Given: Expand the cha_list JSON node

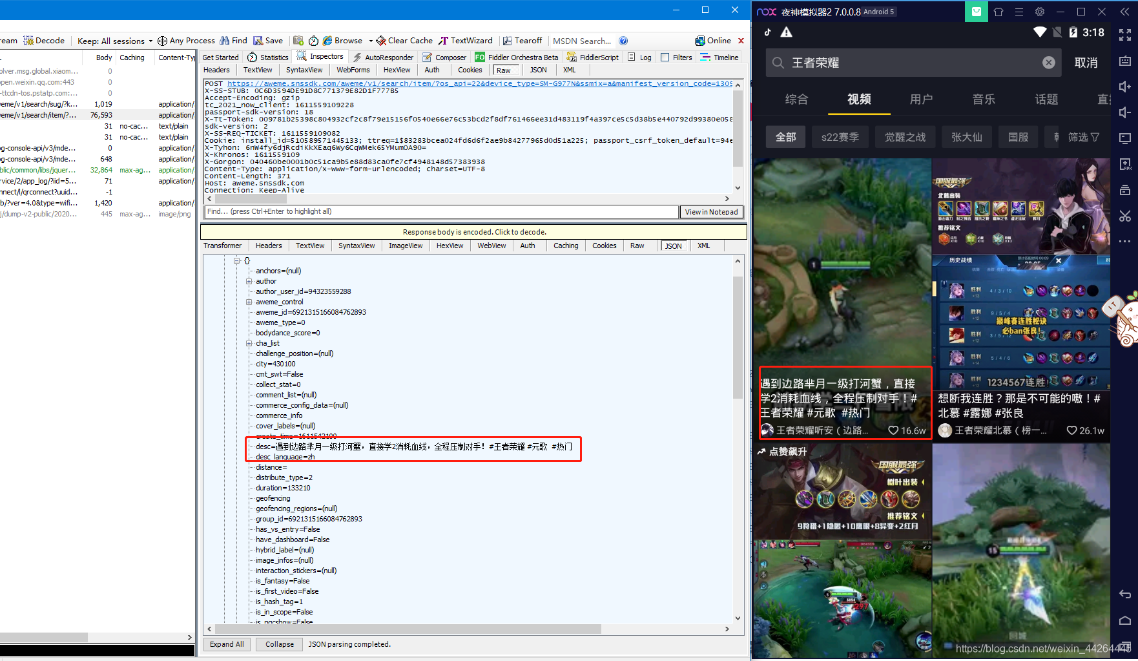Looking at the screenshot, I should [249, 343].
